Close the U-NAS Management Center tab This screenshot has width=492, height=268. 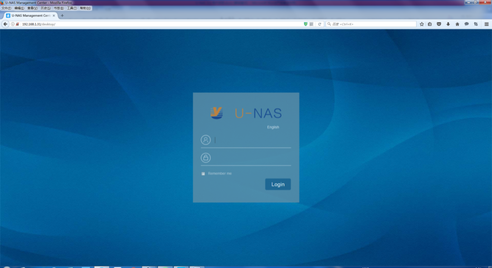[x=54, y=15]
